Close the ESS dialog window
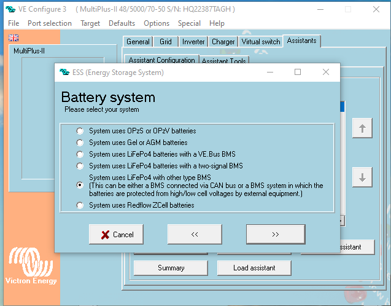The height and width of the screenshot is (306, 391). pyautogui.click(x=326, y=72)
